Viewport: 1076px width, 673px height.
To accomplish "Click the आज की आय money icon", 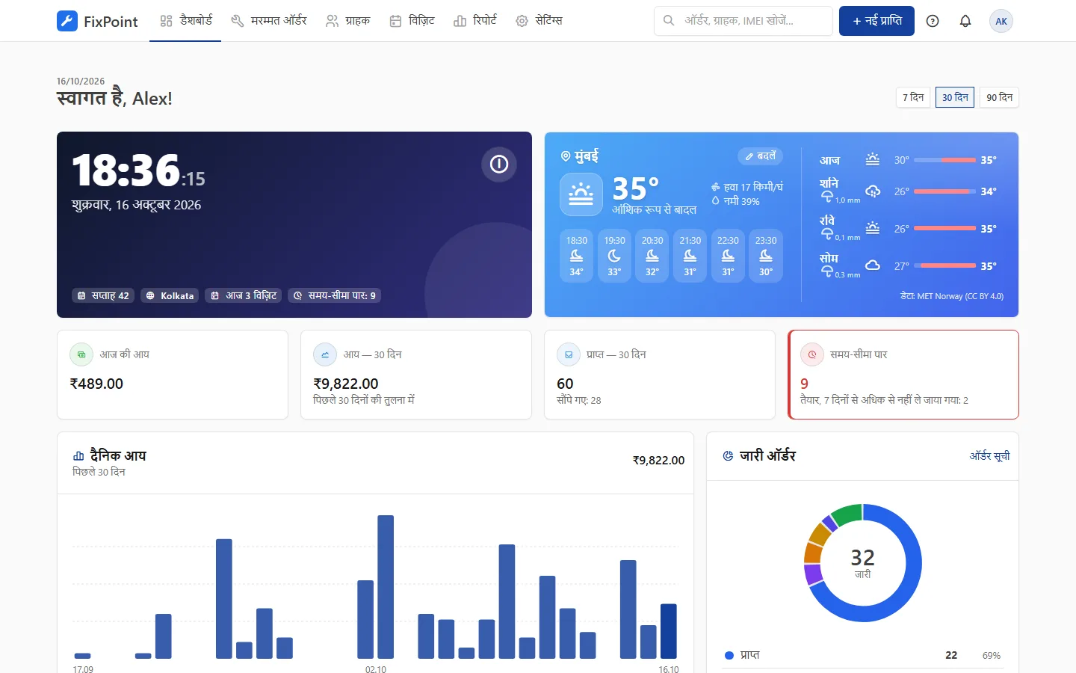I will pyautogui.click(x=81, y=354).
